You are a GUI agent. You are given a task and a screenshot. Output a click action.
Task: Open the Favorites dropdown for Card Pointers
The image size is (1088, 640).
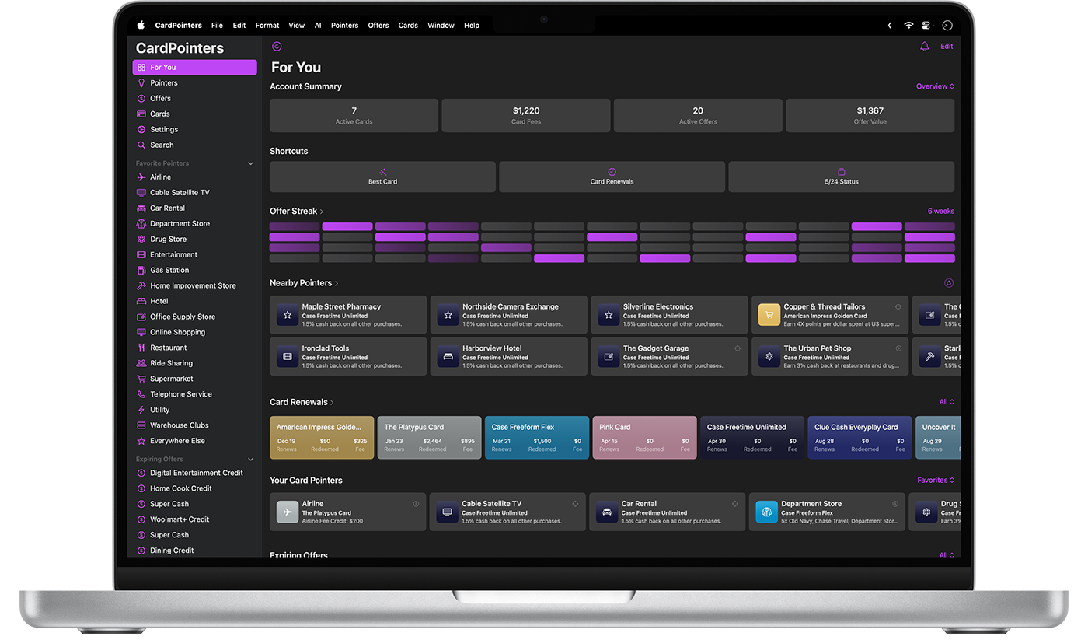point(935,481)
